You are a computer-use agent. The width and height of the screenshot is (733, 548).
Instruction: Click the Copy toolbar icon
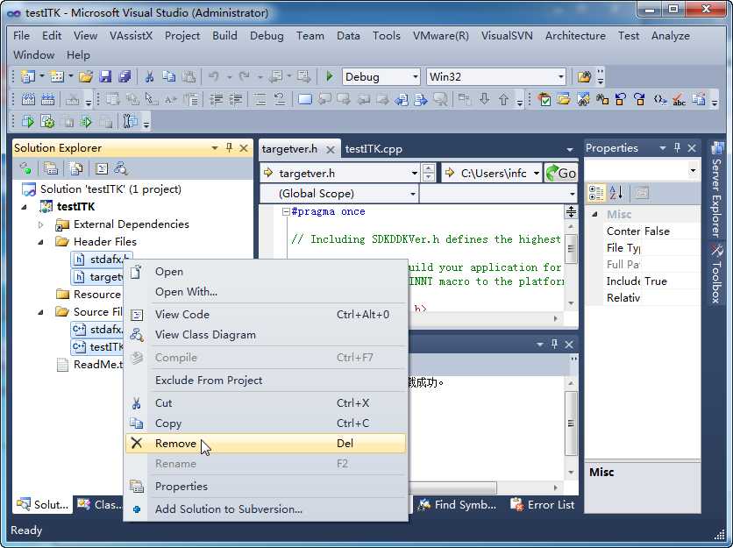pos(168,76)
